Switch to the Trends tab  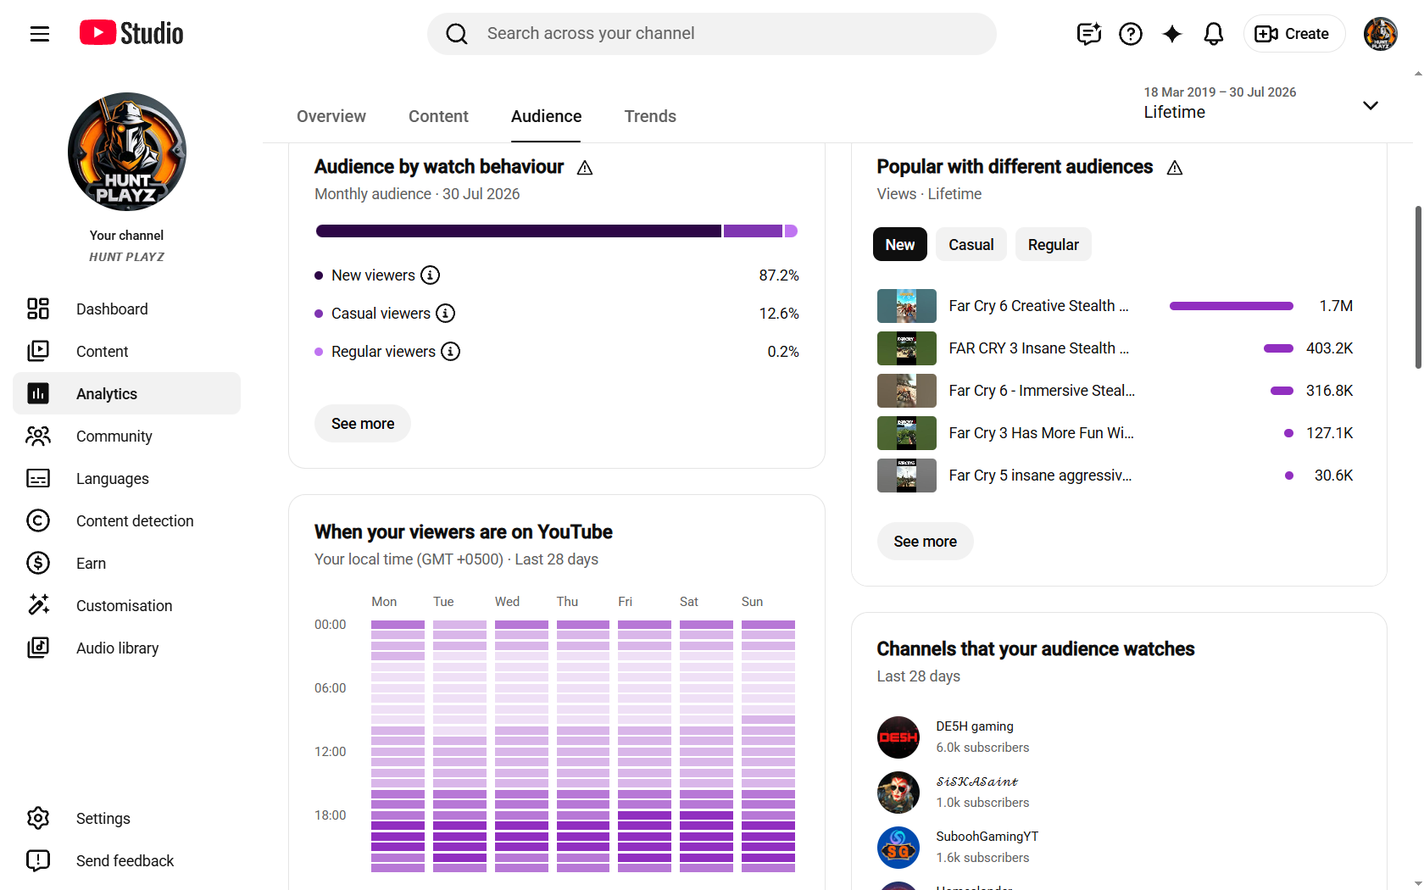point(650,117)
